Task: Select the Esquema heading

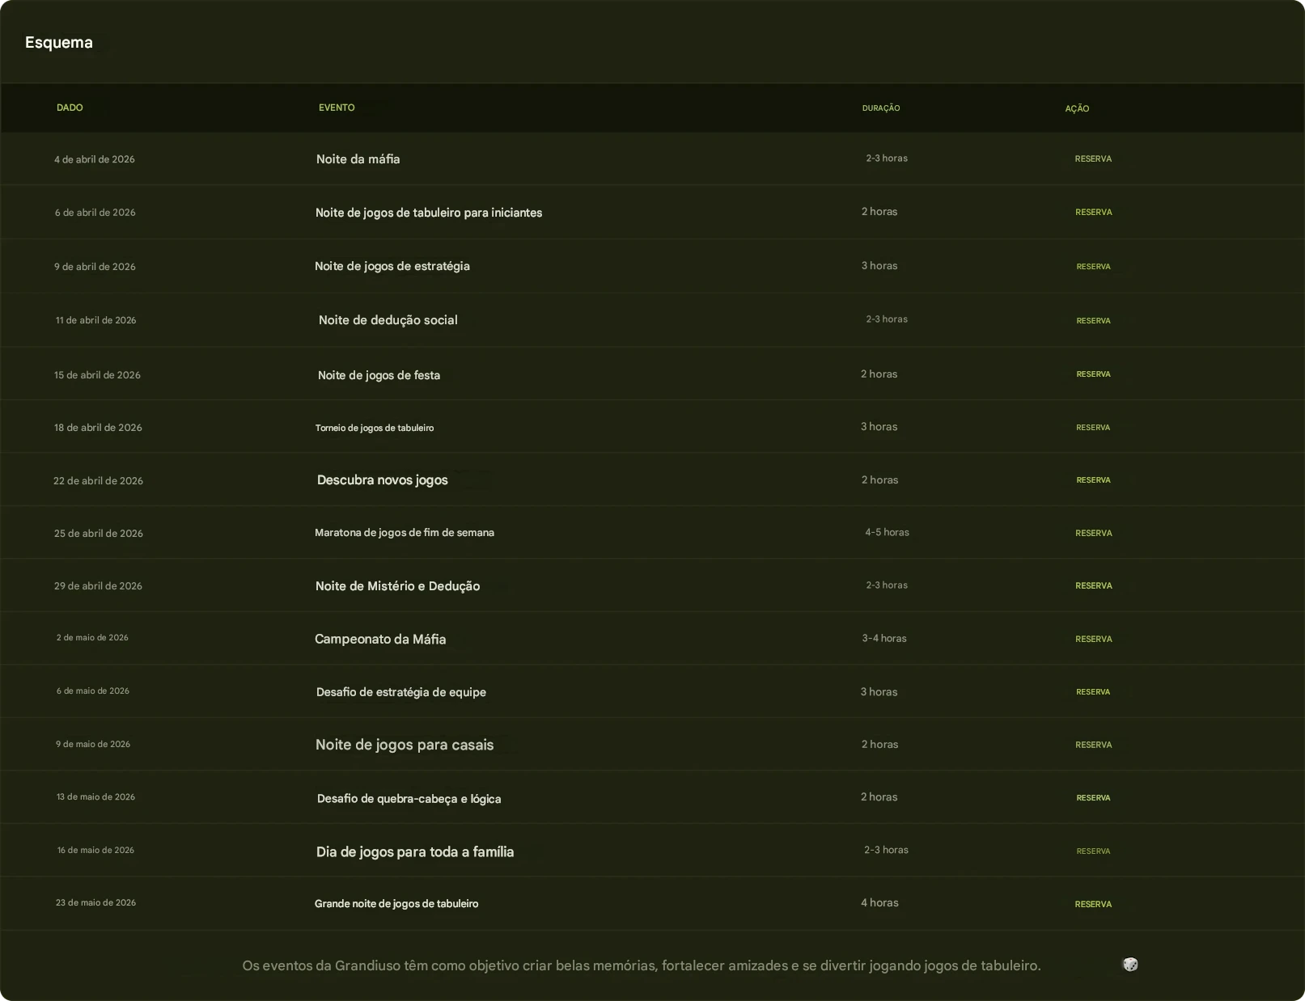Action: coord(59,43)
